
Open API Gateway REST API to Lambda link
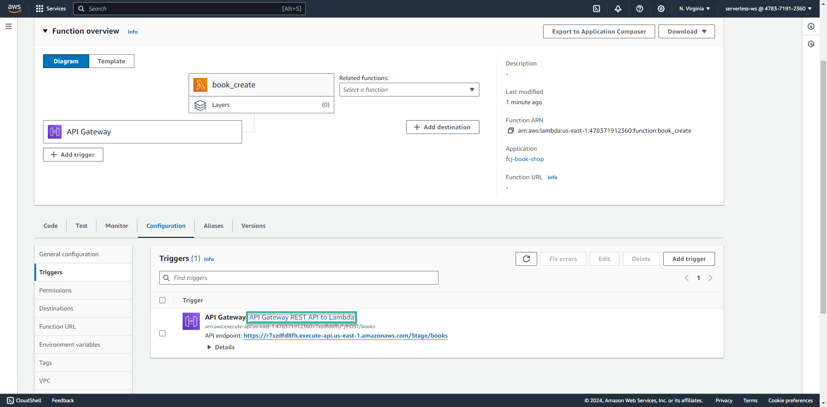pos(302,317)
